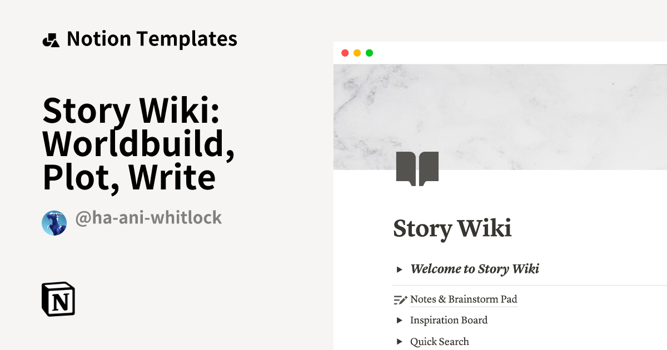Close the window with the red button
Image resolution: width=667 pixels, height=350 pixels.
(x=345, y=53)
